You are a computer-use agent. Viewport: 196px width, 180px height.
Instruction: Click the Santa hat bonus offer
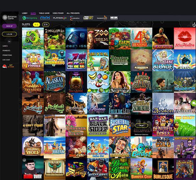tap(8, 66)
